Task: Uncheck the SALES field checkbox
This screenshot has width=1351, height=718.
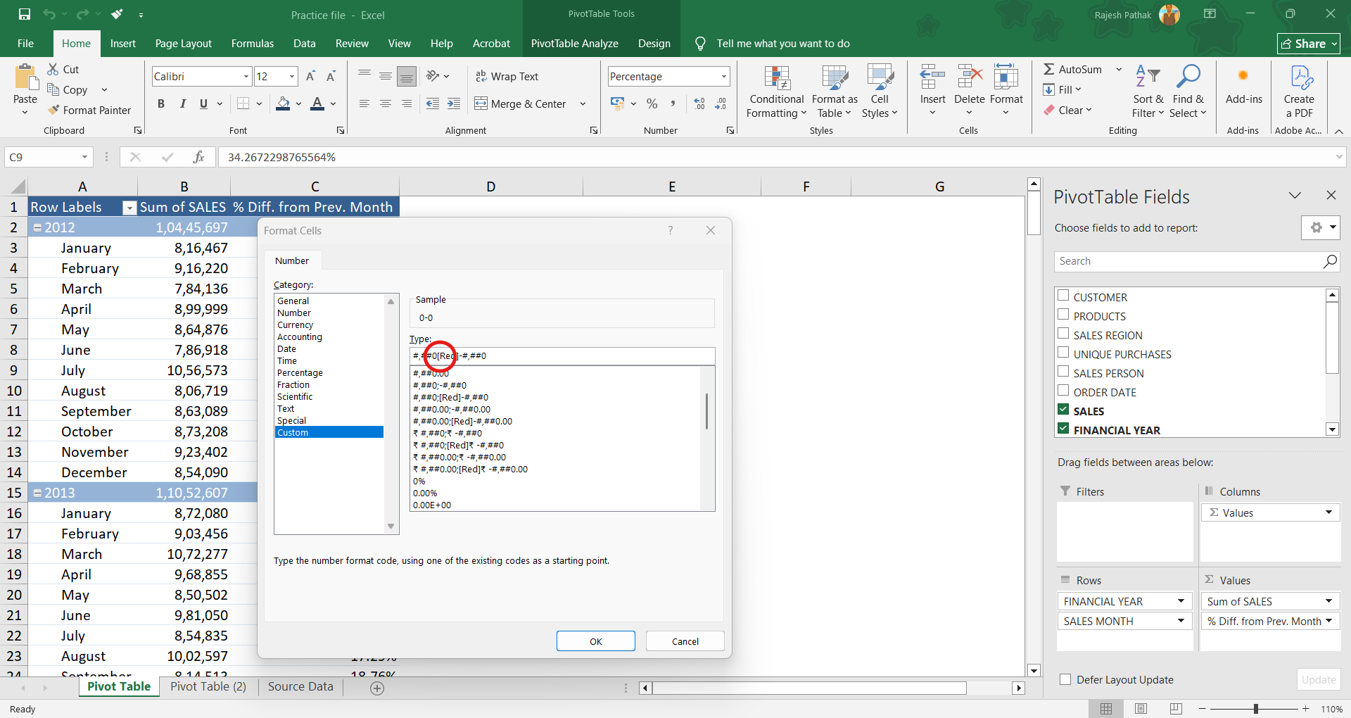Action: 1063,410
